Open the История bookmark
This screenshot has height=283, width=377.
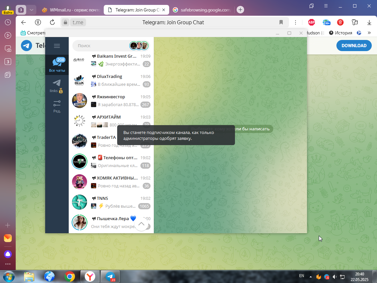[x=340, y=33]
